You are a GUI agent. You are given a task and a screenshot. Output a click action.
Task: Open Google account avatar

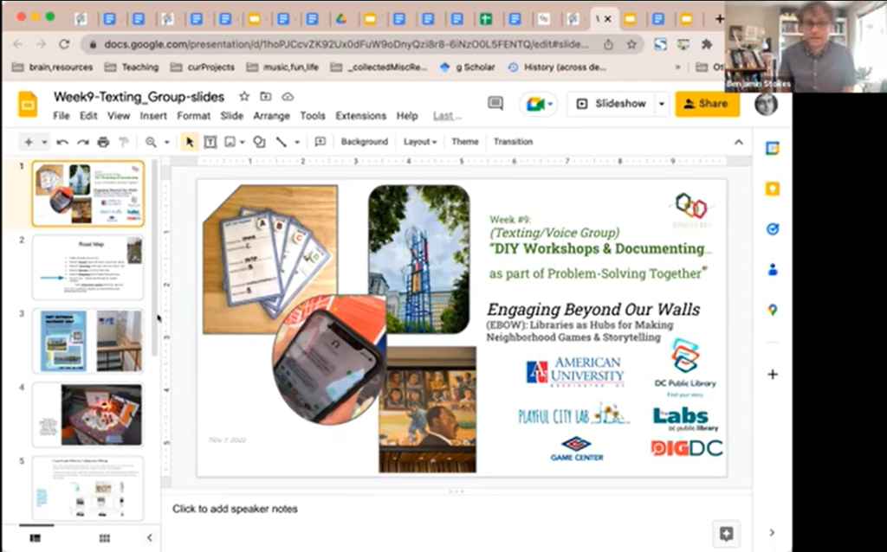pyautogui.click(x=766, y=104)
